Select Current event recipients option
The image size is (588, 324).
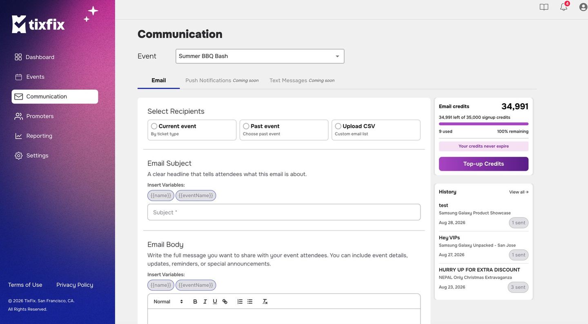[x=192, y=130]
